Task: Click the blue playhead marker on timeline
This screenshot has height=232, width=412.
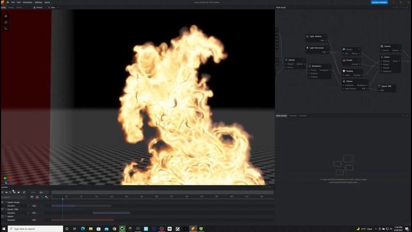Action: click(62, 199)
